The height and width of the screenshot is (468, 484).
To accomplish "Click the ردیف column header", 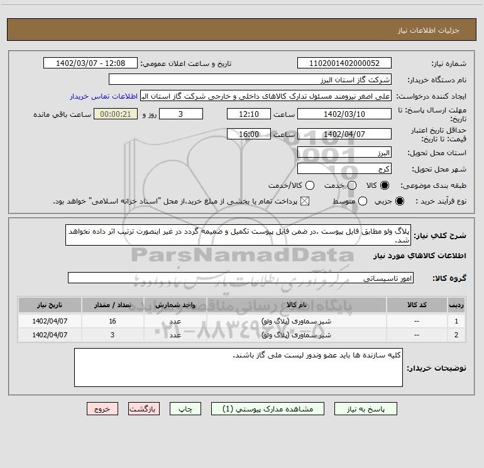I will [x=456, y=305].
